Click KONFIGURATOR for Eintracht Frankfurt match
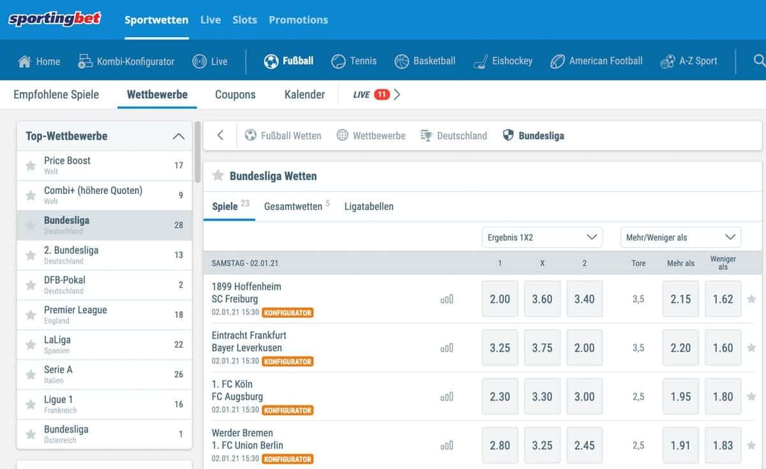Screen dimensions: 766x469 point(288,361)
